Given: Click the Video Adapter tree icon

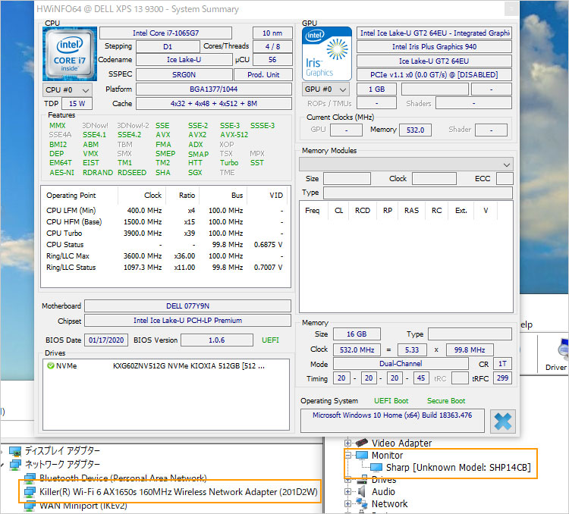Looking at the screenshot, I should click(361, 443).
